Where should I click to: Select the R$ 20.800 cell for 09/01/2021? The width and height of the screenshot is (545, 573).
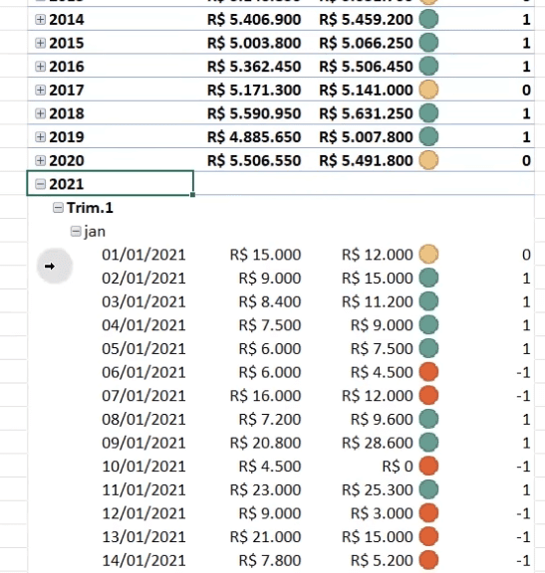[x=265, y=443]
